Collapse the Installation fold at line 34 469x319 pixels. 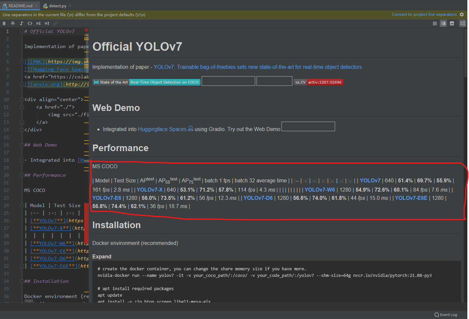pyautogui.click(x=22, y=281)
